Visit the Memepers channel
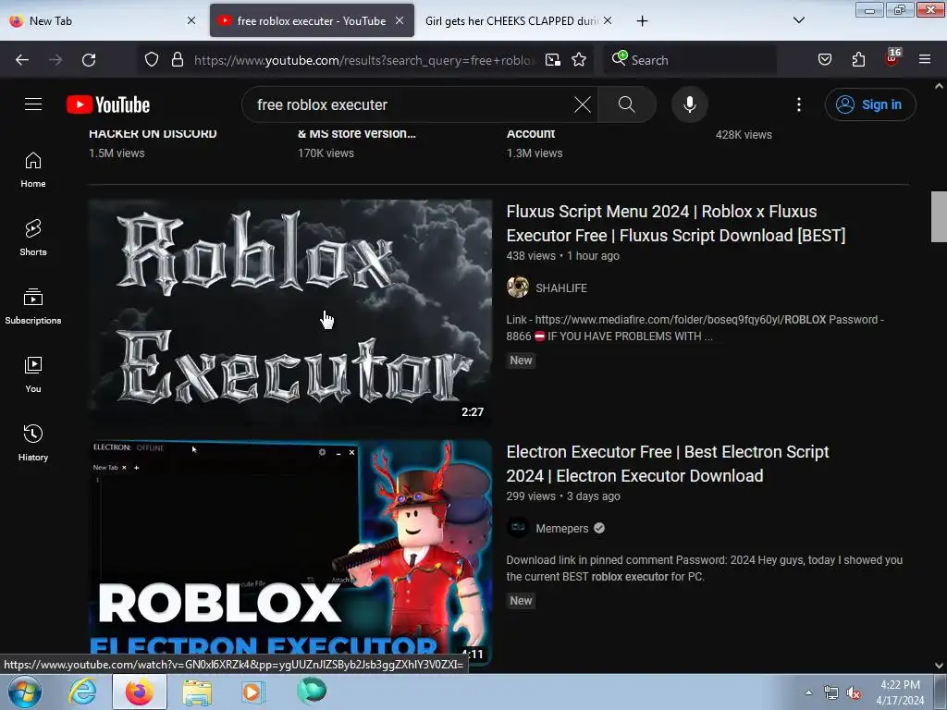 point(561,528)
